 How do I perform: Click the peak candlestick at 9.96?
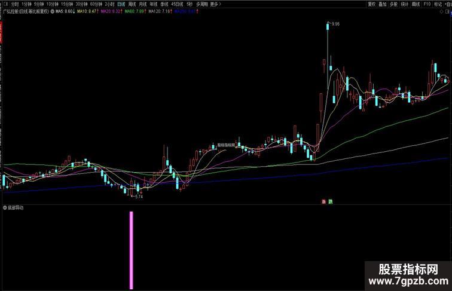coord(328,27)
